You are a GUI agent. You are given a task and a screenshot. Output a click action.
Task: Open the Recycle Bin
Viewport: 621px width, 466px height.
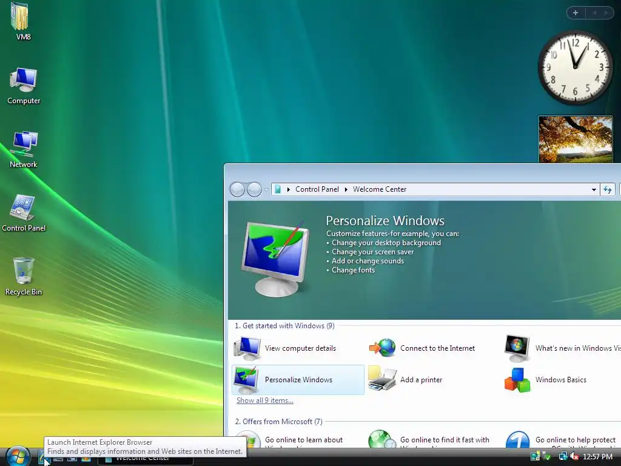click(x=24, y=276)
